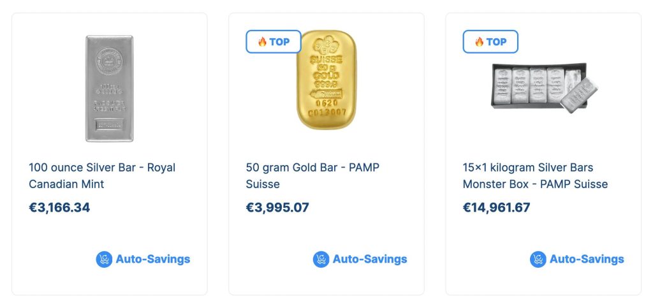
Task: Click the Auto-Savings cart icon on the Monster Box card
Action: (x=538, y=260)
